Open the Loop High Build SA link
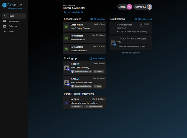The height and width of the screenshot is (138, 187). (75, 12)
